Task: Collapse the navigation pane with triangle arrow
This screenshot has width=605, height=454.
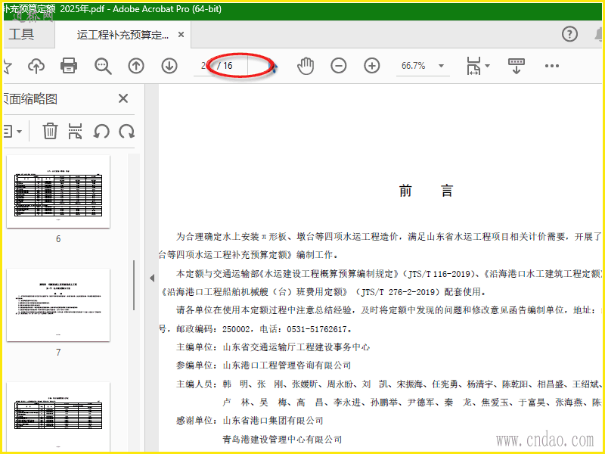Action: coord(152,278)
